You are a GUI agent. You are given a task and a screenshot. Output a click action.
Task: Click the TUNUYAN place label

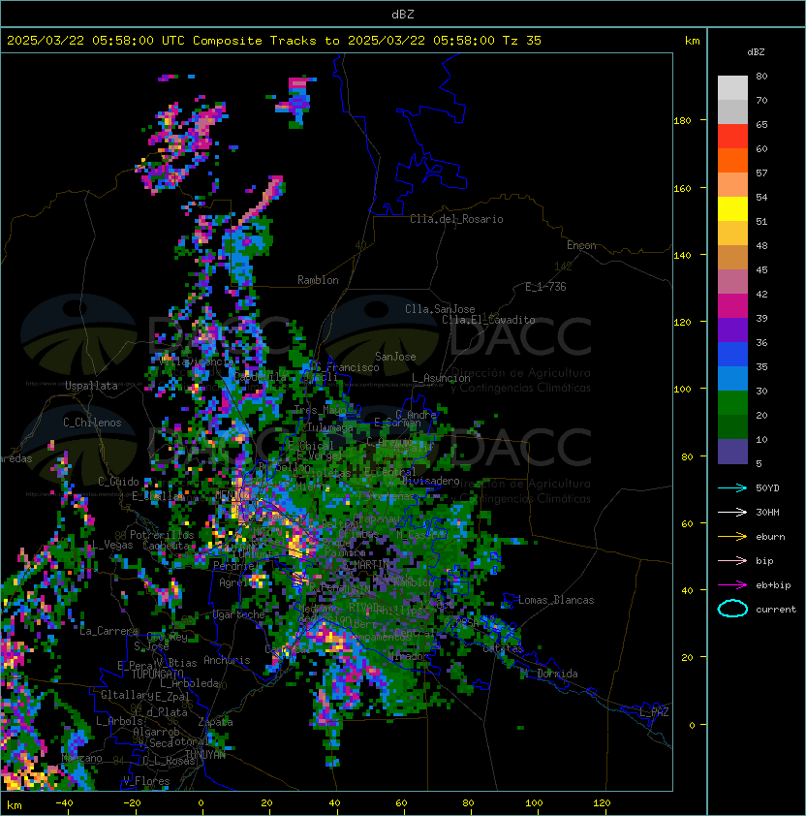point(205,755)
